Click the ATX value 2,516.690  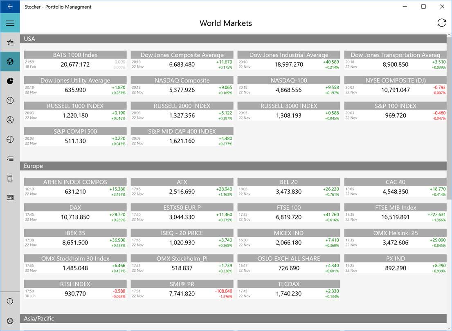(182, 192)
